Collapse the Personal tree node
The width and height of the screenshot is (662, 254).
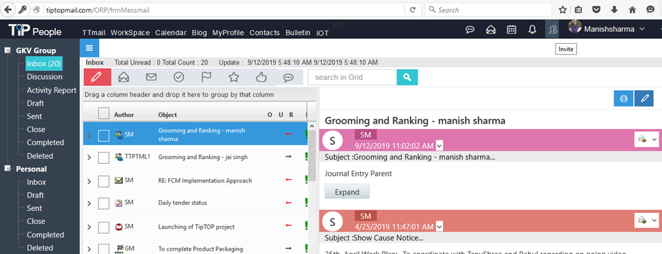8,168
